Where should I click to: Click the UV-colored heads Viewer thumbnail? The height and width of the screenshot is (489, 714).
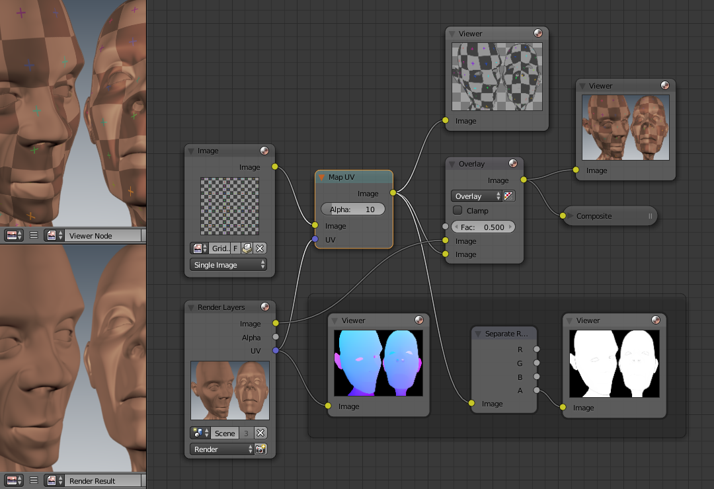point(378,363)
